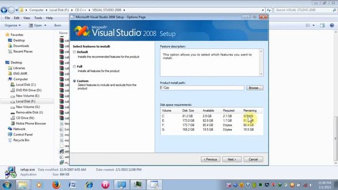
Task: Launch Internet Explorer from the taskbar
Action: (x=89, y=185)
